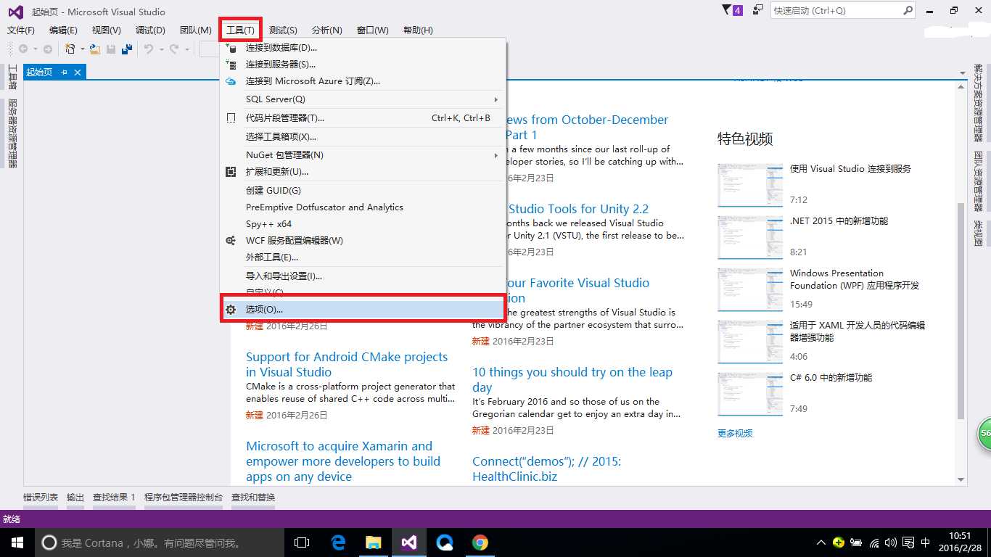The height and width of the screenshot is (557, 991).
Task: Select 连接到数据库(D)... menu item
Action: [x=363, y=48]
